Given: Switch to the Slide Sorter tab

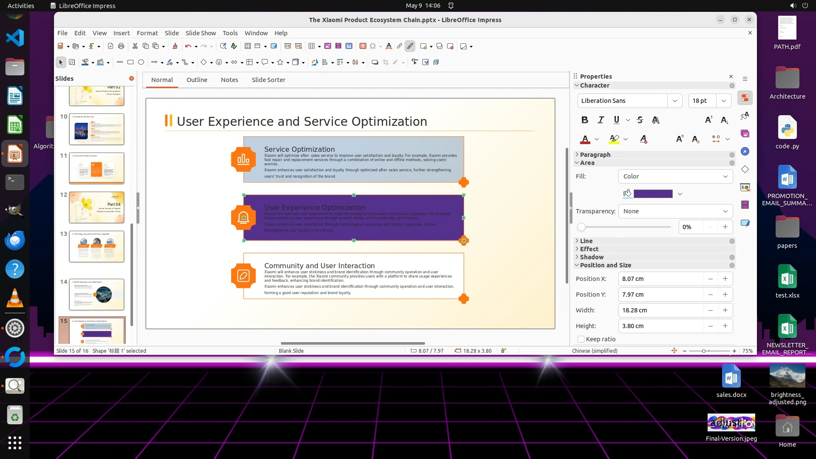Looking at the screenshot, I should [268, 80].
